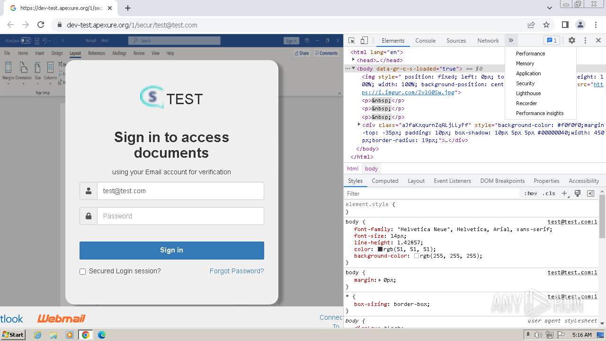
Task: Click the browser address bar URL
Action: (x=132, y=25)
